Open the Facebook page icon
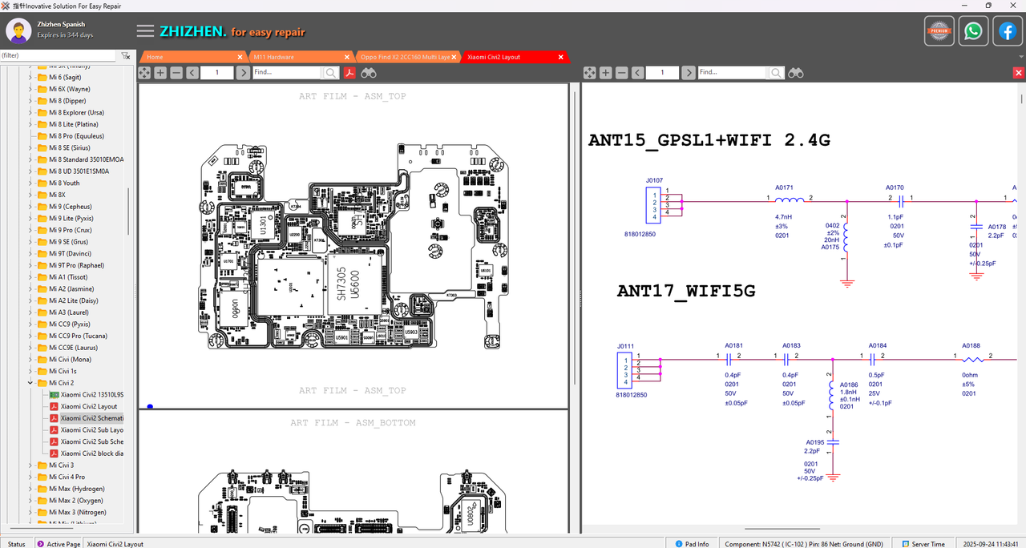Screen dimensions: 1026x548 tap(1008, 31)
